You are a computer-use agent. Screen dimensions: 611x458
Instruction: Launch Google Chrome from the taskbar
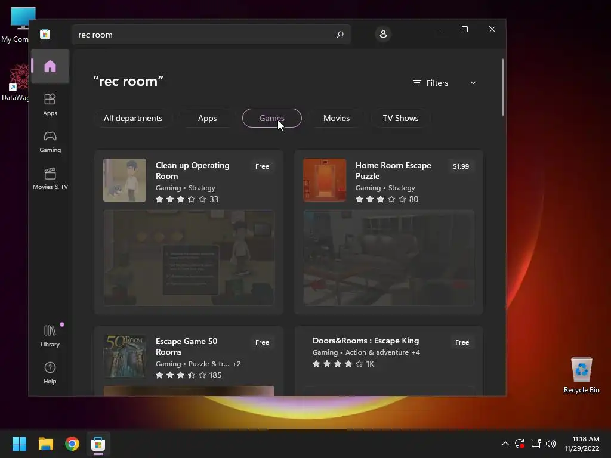click(72, 444)
